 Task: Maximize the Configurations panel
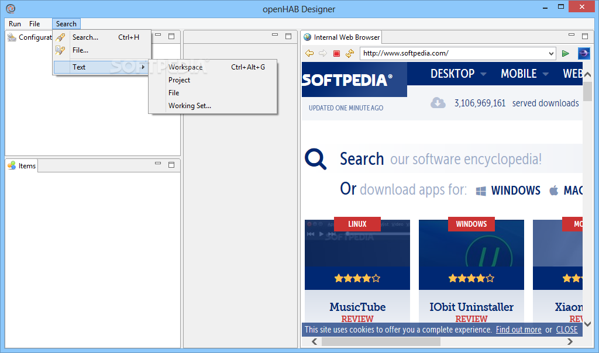[171, 36]
